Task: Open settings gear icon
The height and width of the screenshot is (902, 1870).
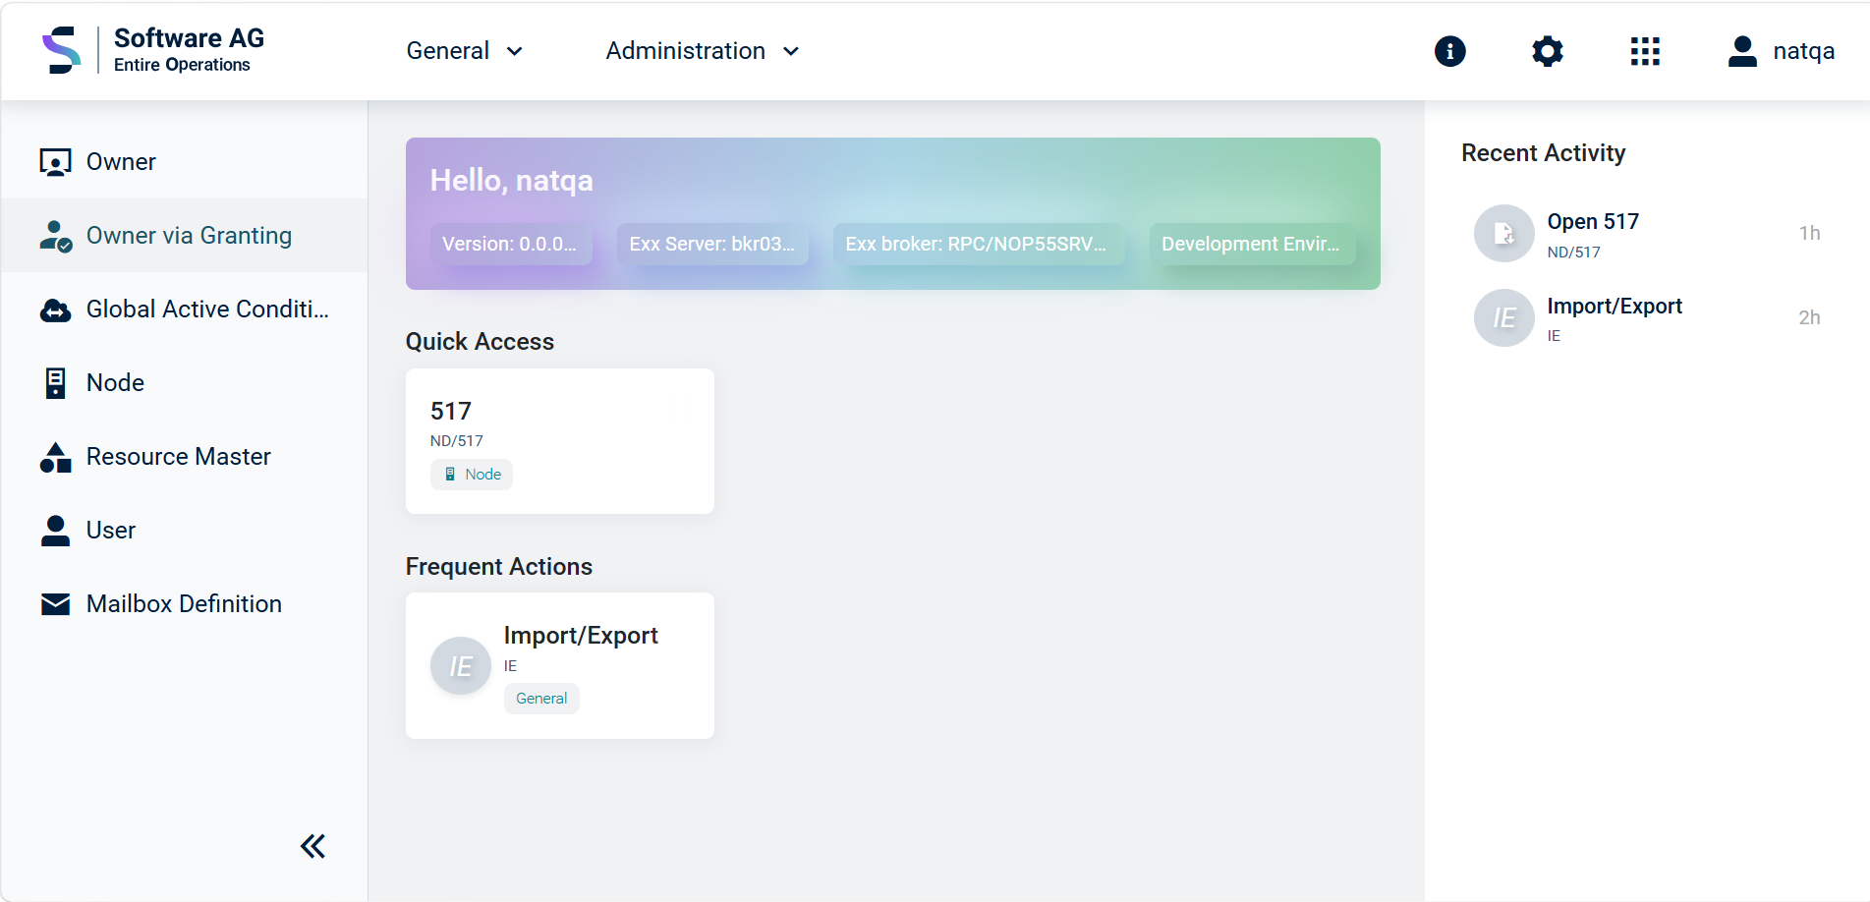Action: [x=1547, y=51]
